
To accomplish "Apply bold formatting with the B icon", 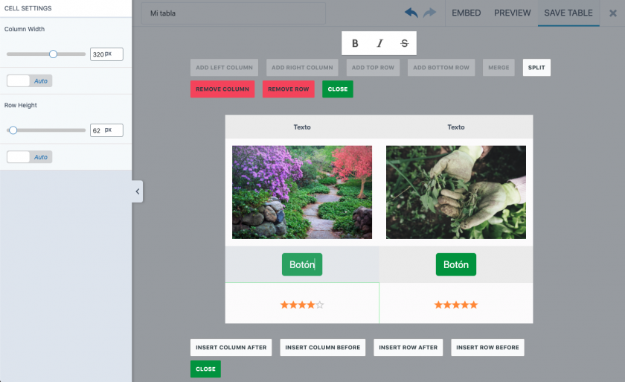I will (355, 43).
